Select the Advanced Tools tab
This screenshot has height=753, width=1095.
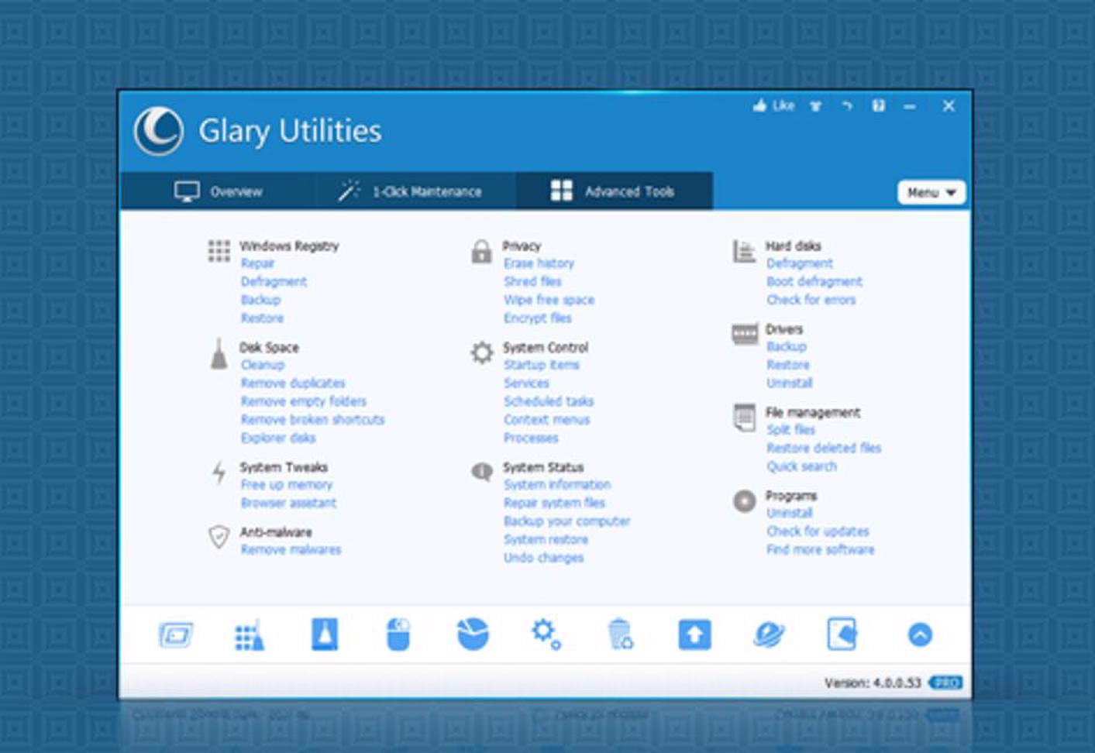click(x=614, y=191)
